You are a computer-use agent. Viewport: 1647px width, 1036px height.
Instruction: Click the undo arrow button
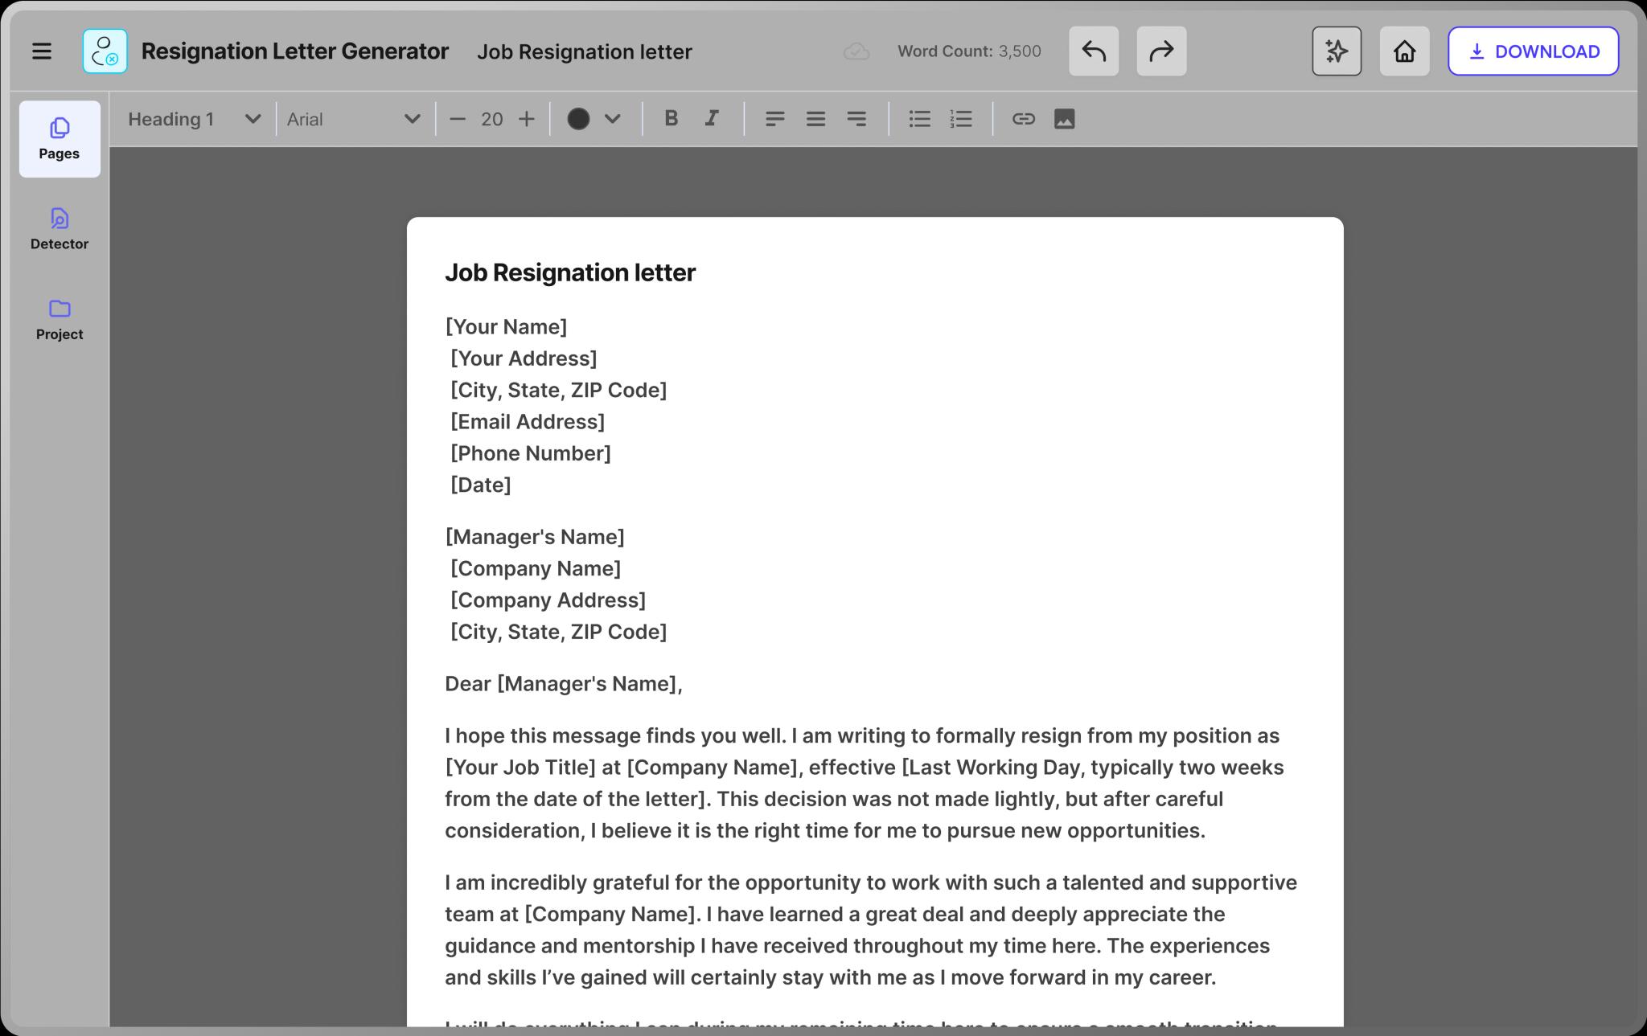click(x=1093, y=51)
